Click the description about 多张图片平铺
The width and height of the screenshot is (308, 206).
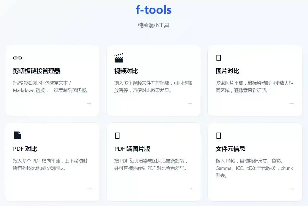click(254, 87)
